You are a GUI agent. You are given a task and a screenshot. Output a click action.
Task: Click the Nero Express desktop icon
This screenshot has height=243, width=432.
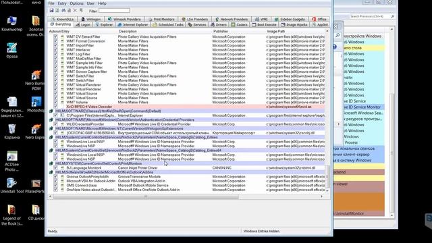36,129
